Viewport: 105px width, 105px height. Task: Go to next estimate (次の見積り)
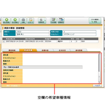(x=15, y=21)
